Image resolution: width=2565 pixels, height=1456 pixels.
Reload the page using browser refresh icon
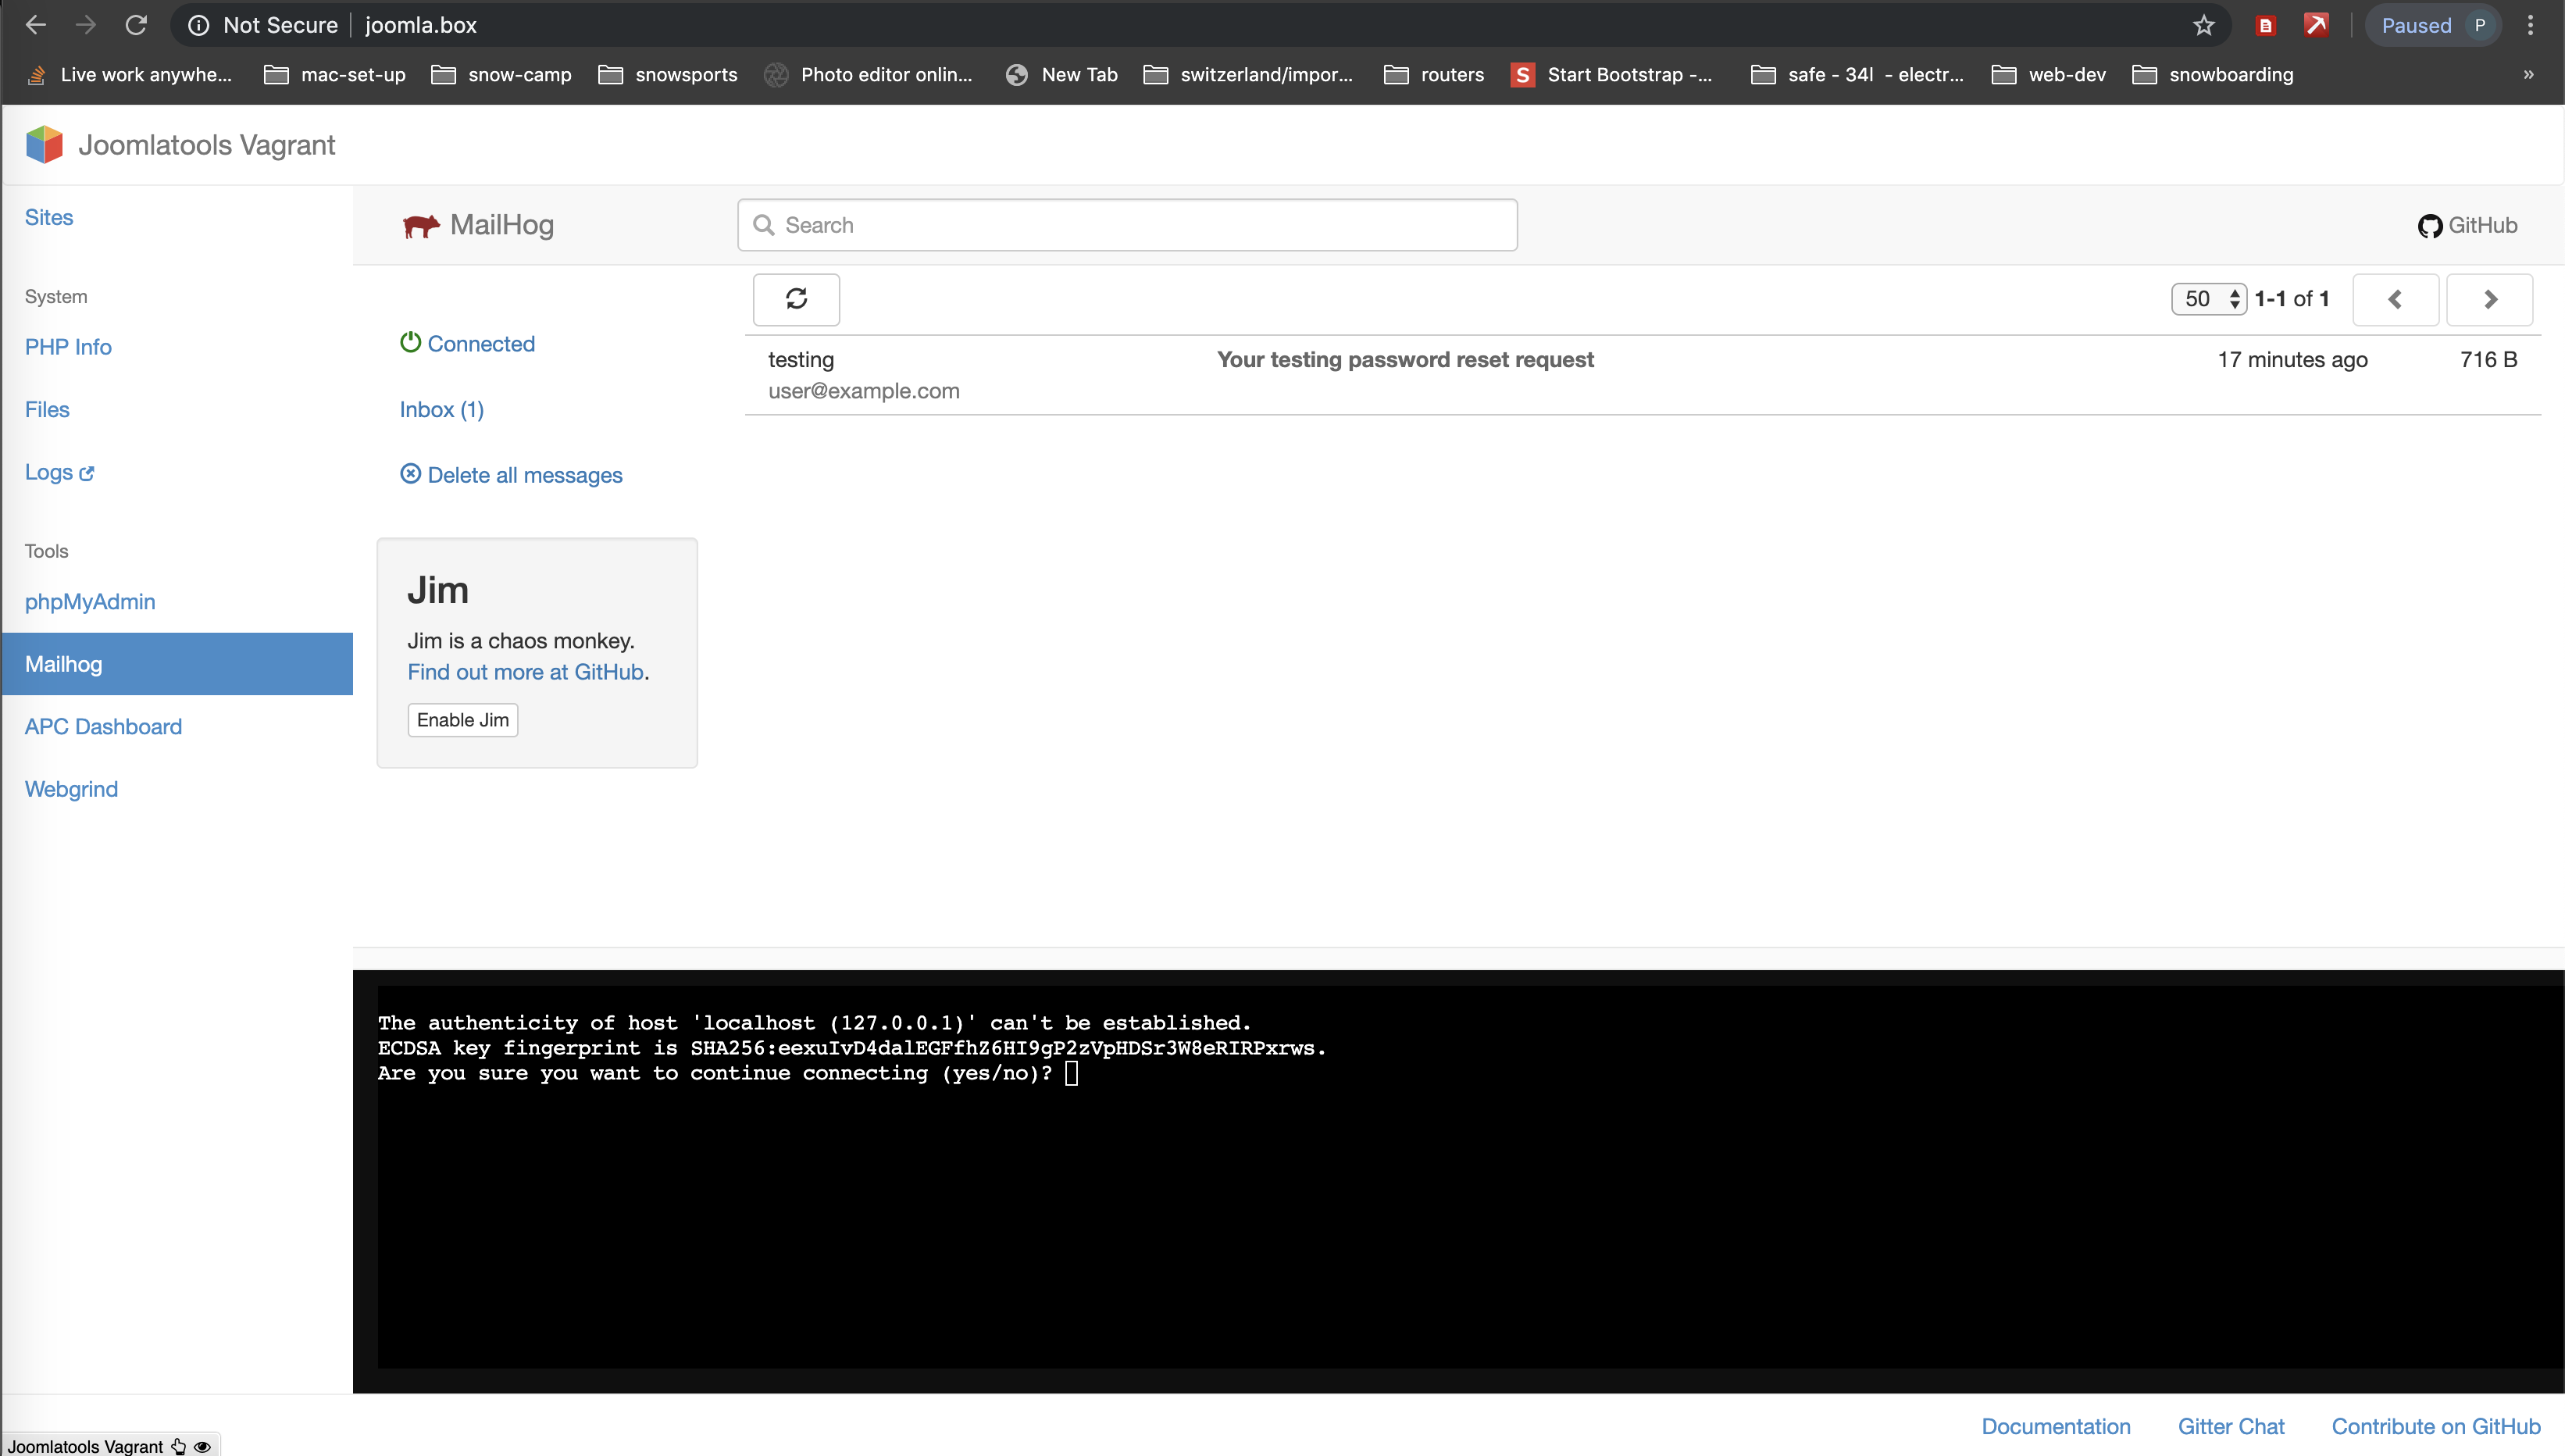tap(136, 25)
